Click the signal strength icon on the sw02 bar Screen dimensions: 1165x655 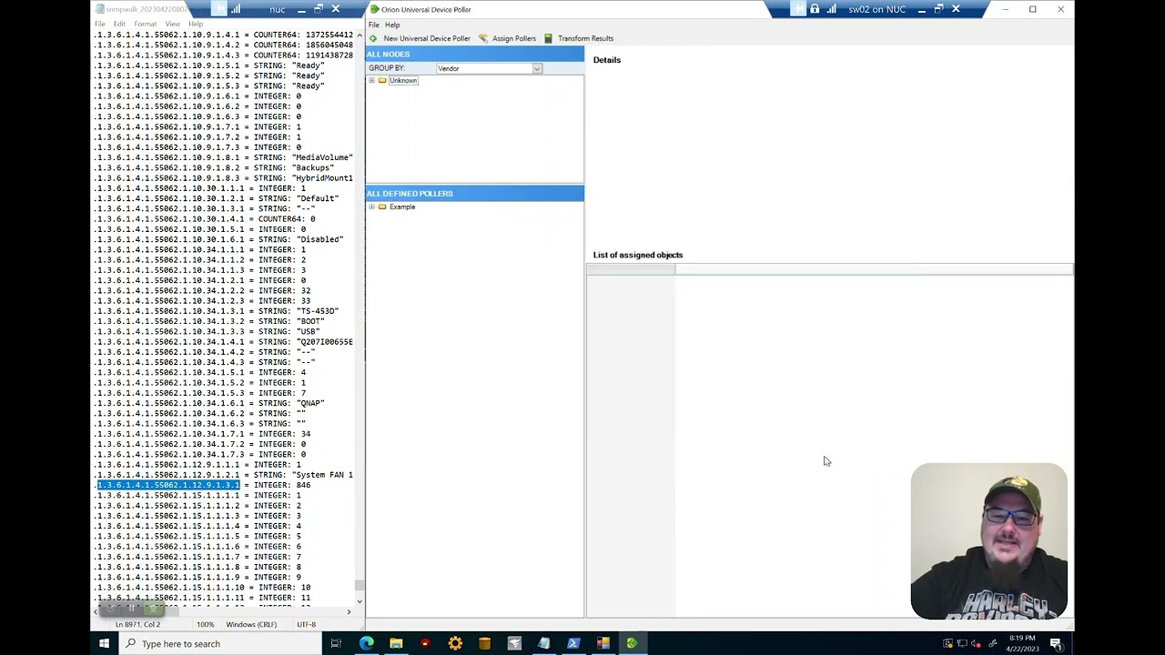(831, 9)
